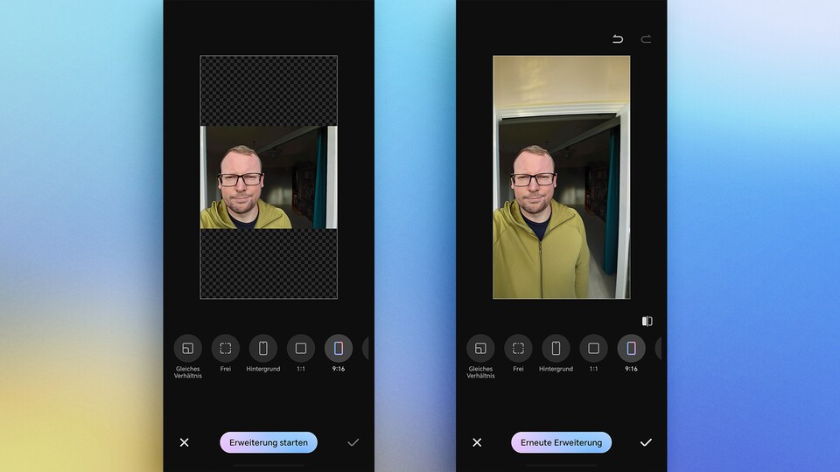Select Hintergrund format on the left screen
Screen dimensions: 840x472
pyautogui.click(x=262, y=349)
